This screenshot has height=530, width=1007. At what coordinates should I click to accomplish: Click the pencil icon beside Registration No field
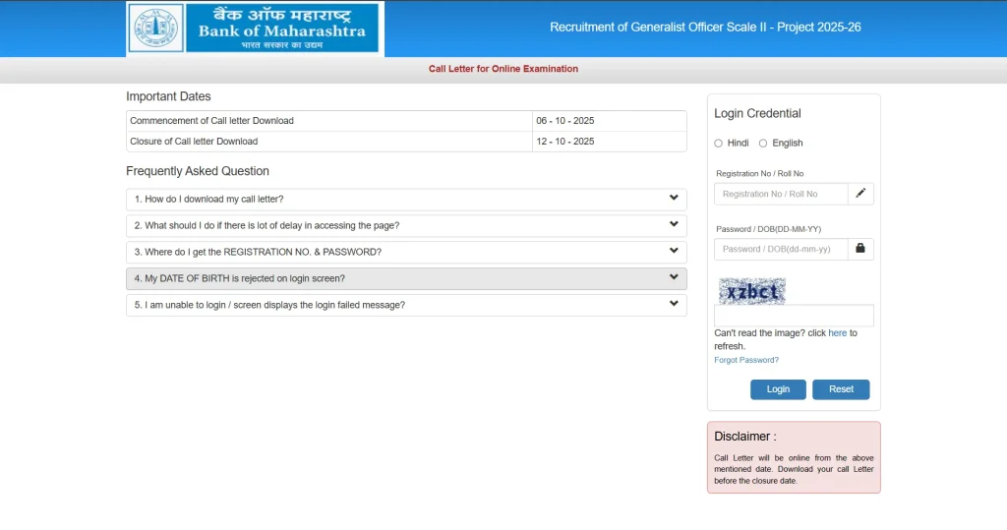pyautogui.click(x=860, y=194)
